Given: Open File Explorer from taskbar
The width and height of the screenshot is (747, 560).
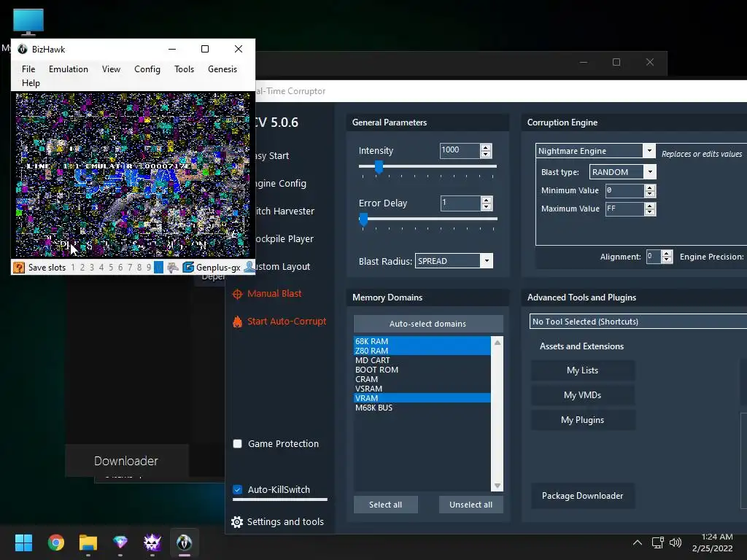Looking at the screenshot, I should [88, 542].
